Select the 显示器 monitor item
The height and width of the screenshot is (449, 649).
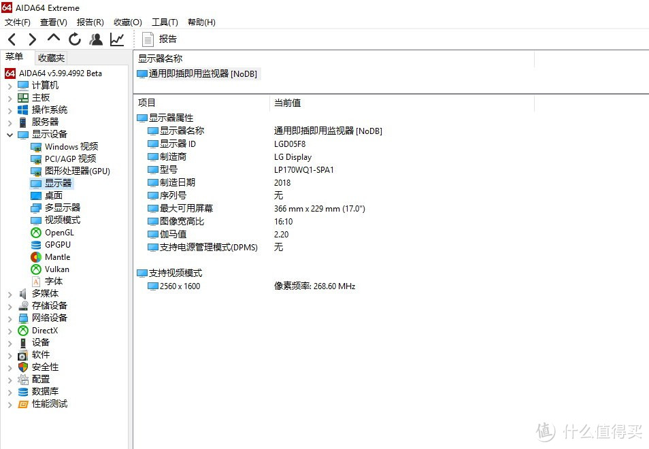pos(52,183)
